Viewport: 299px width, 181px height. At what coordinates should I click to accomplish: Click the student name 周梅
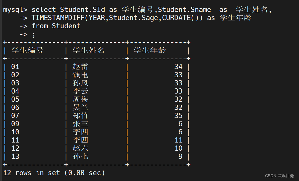coord(80,99)
